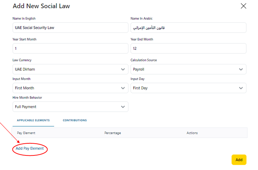Click the Law Currency chevron arrow
This screenshot has height=170, width=258.
(x=123, y=69)
